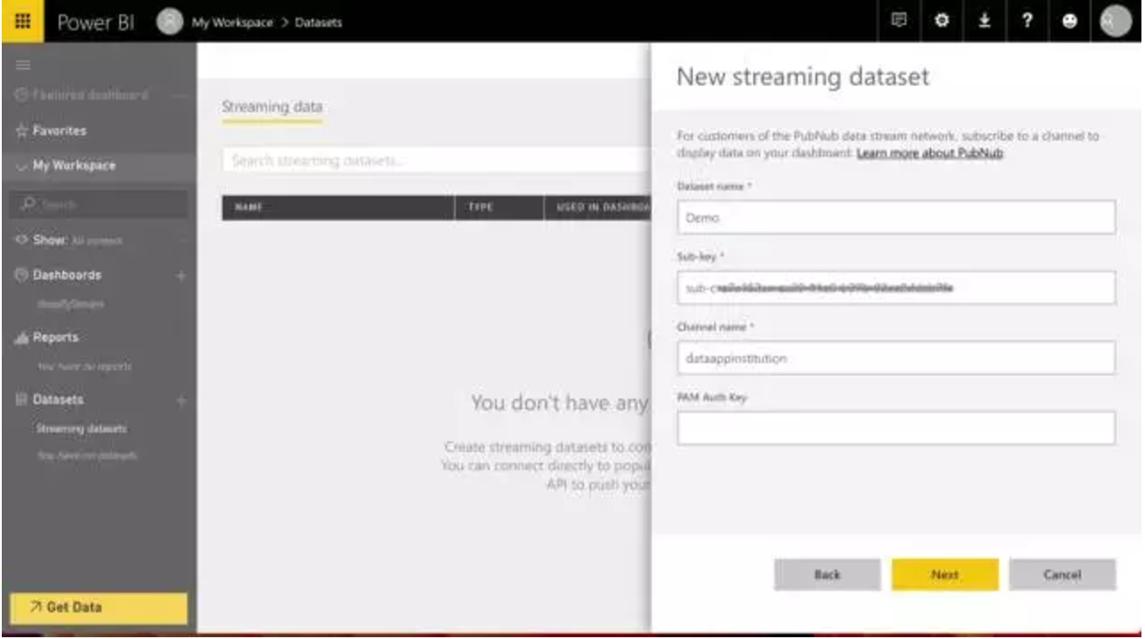
Task: Sort by NAME column header
Action: [x=338, y=208]
